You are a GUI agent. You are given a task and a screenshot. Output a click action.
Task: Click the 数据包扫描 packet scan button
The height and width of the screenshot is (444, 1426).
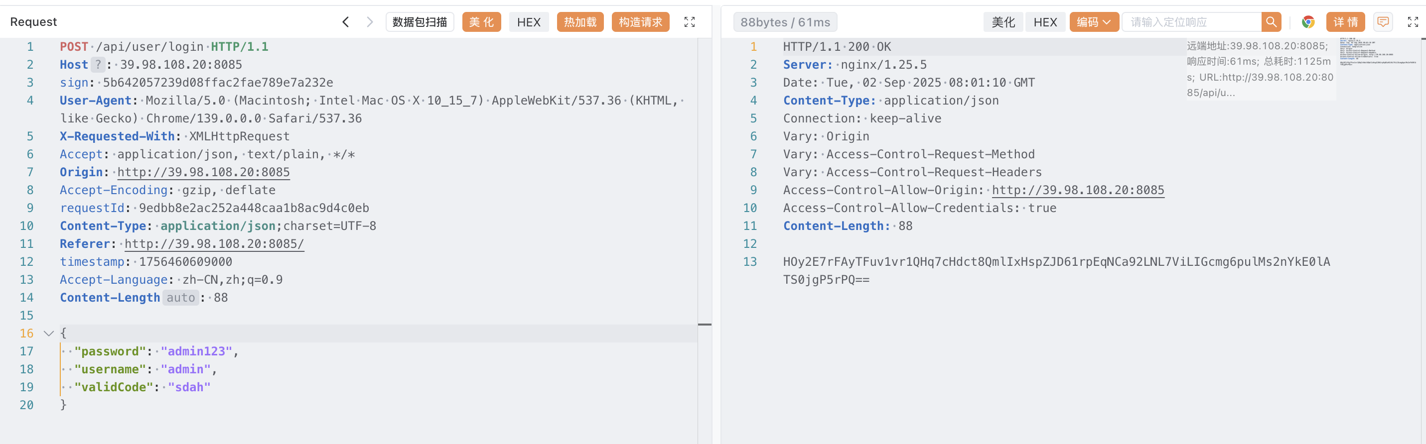420,22
